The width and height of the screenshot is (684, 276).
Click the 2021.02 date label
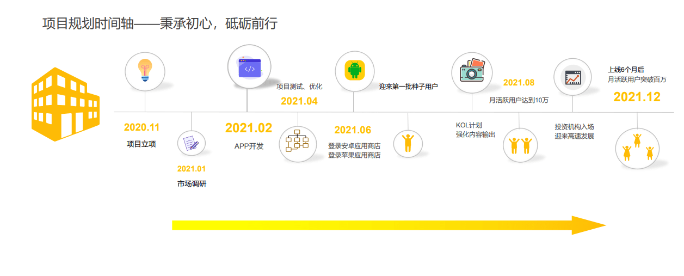(249, 128)
